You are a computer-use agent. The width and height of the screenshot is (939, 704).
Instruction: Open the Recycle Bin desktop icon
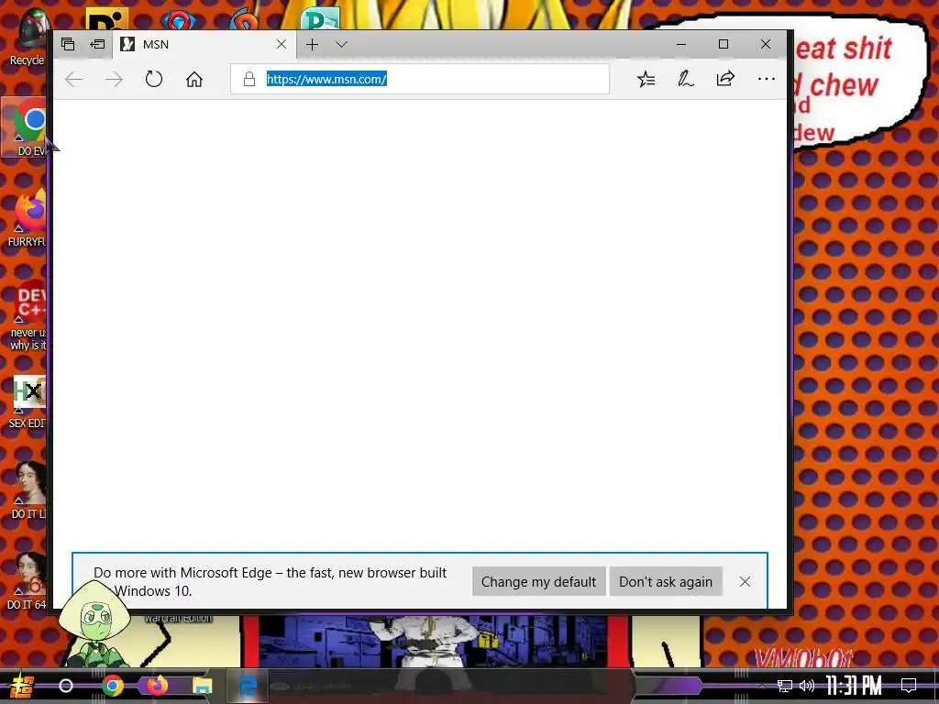tap(27, 37)
